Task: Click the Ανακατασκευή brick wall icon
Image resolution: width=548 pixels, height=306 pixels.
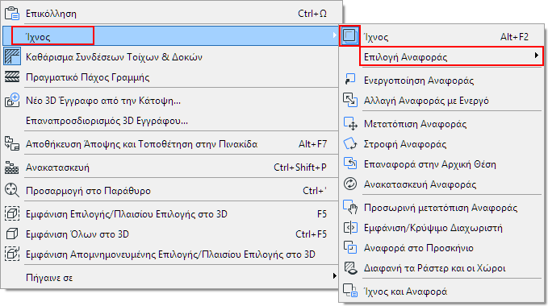Action: coord(12,167)
